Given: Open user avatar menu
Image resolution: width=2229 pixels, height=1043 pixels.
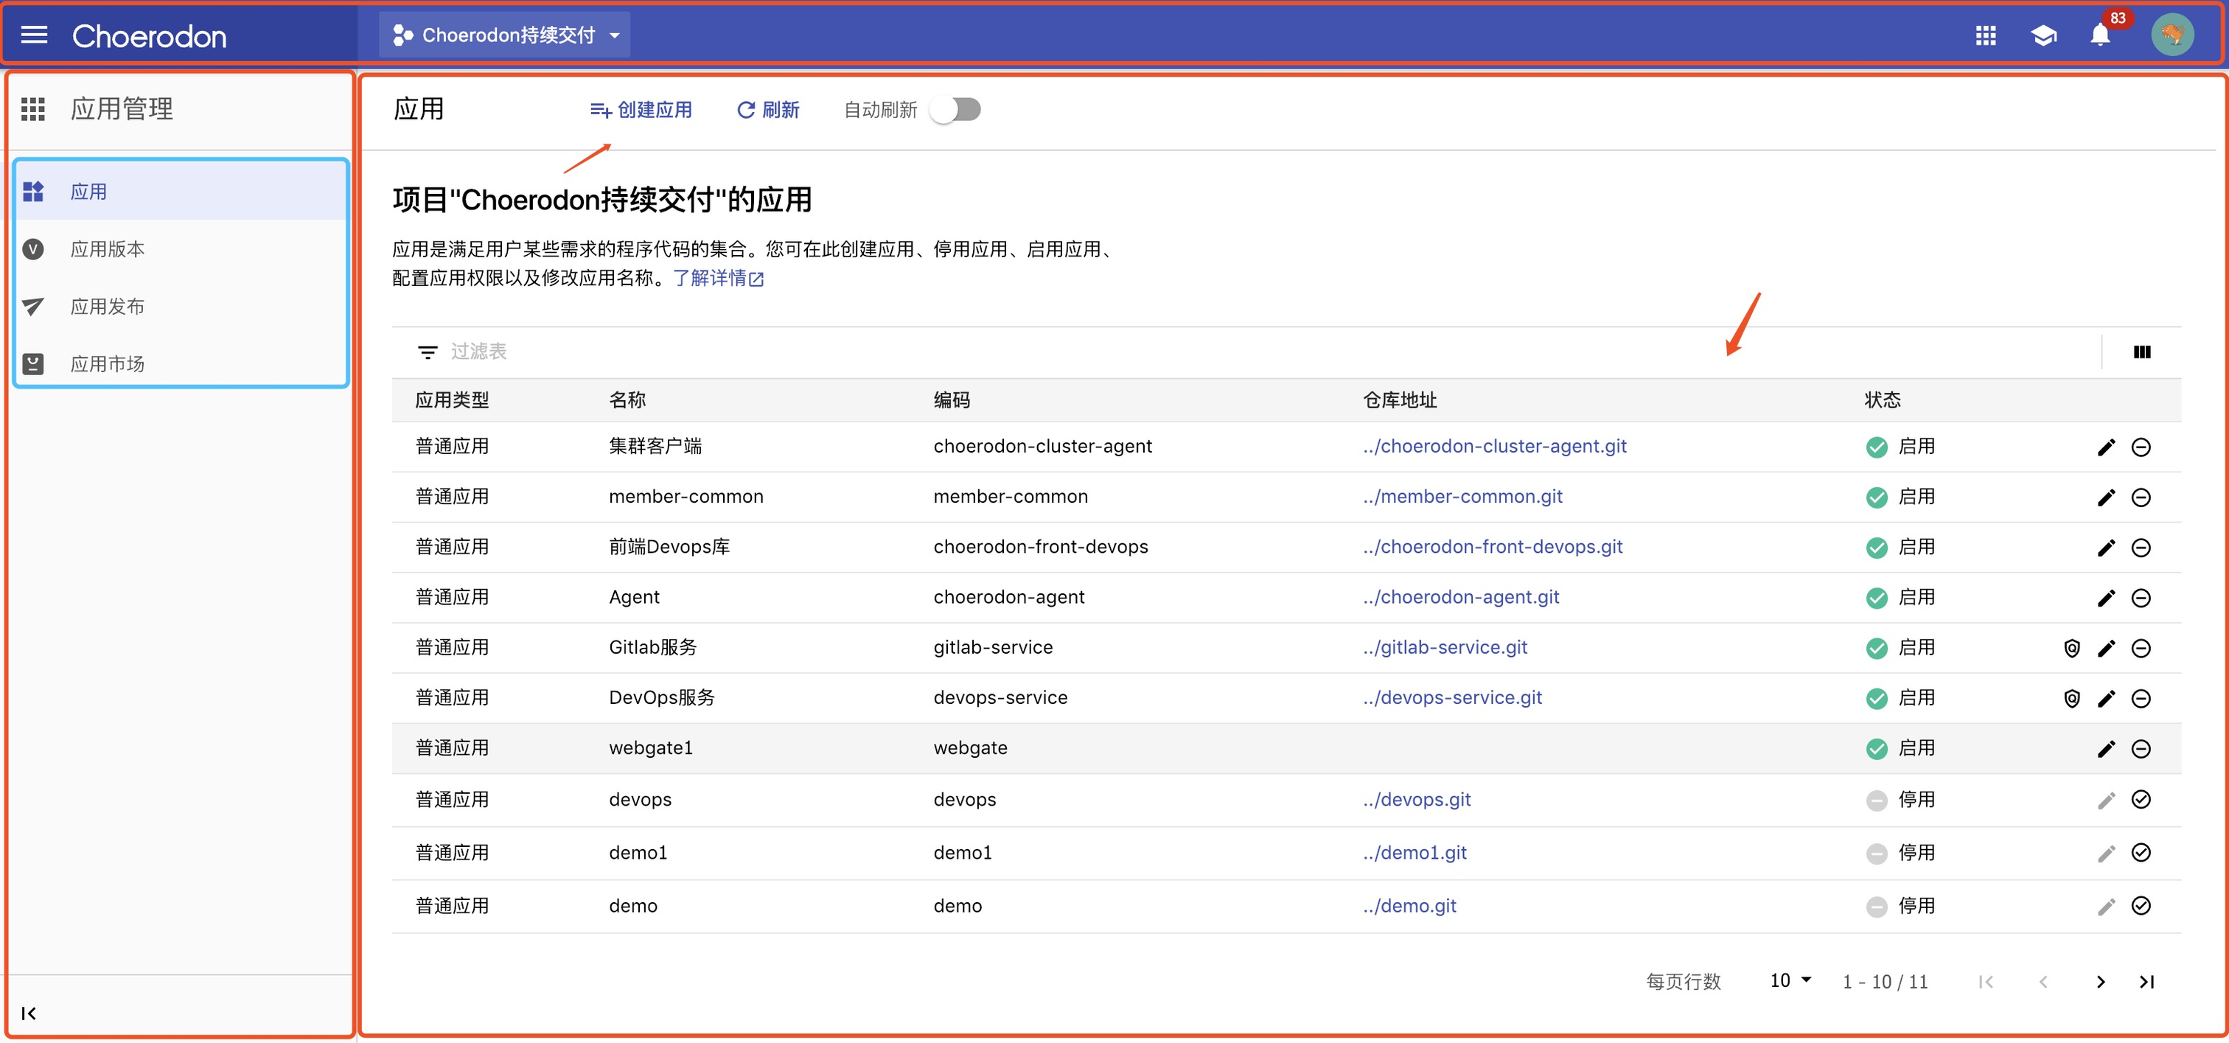Looking at the screenshot, I should [2172, 35].
